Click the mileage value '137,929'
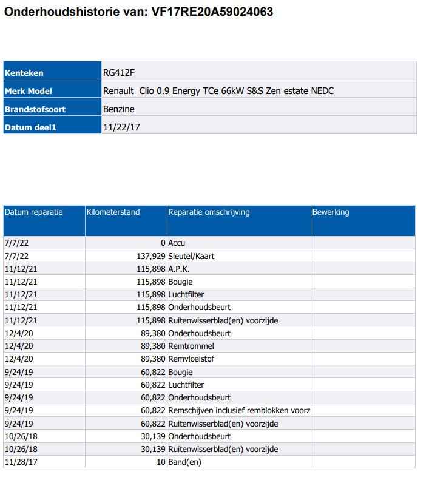Viewport: 432px width, 483px height. coord(151,256)
